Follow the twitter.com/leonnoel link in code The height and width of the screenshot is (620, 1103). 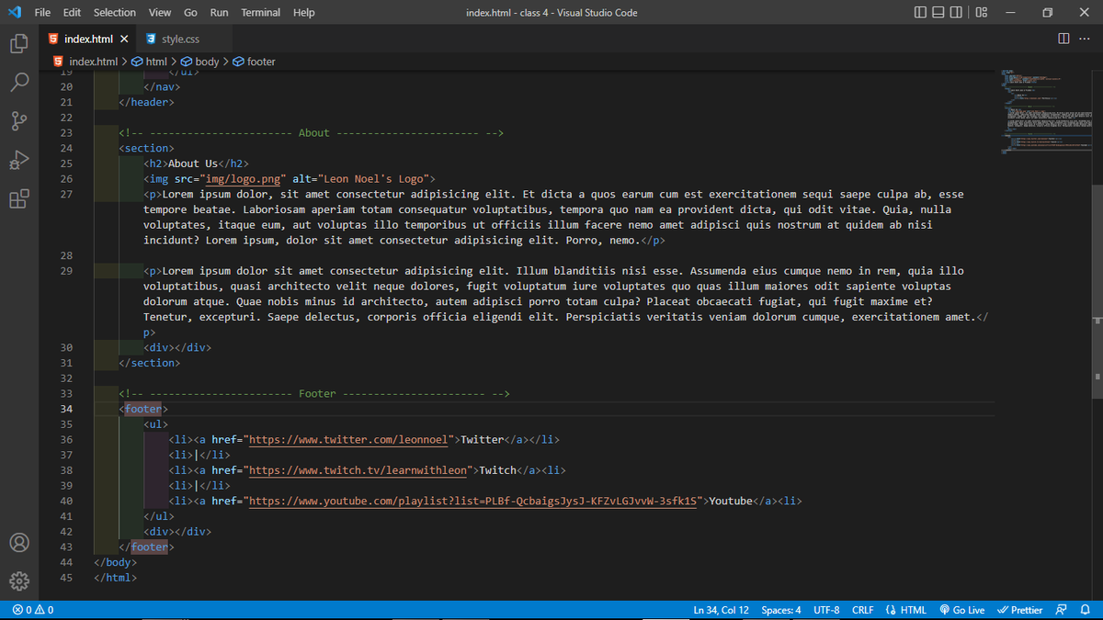(x=349, y=440)
